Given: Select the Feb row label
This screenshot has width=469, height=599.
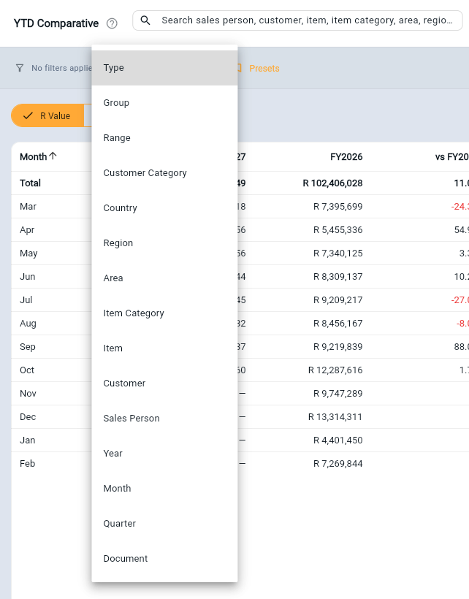Looking at the screenshot, I should (x=28, y=463).
